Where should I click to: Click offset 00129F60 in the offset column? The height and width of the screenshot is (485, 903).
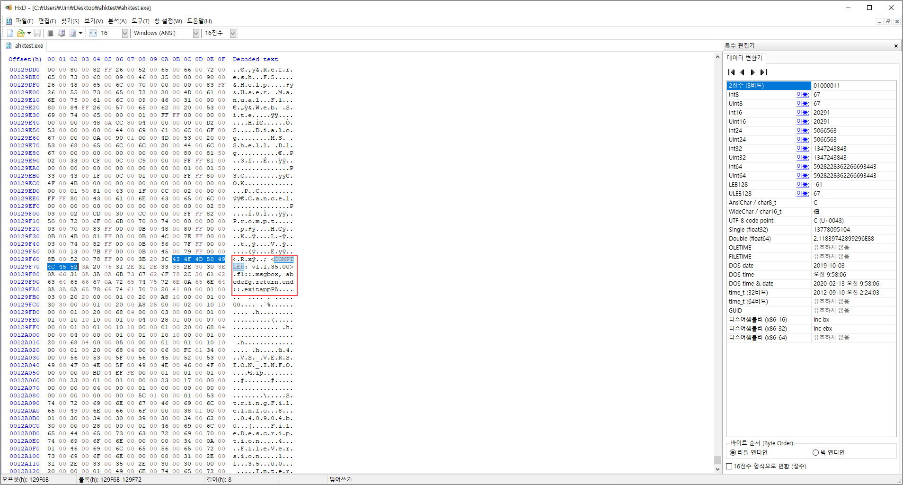(25, 260)
